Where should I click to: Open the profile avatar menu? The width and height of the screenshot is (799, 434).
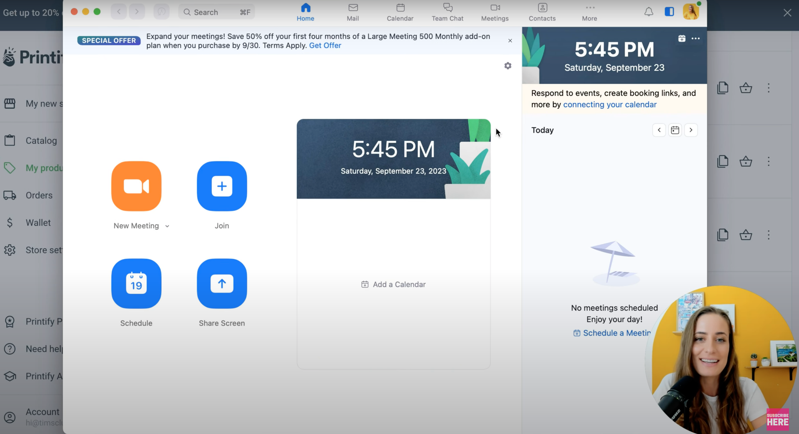pyautogui.click(x=691, y=12)
